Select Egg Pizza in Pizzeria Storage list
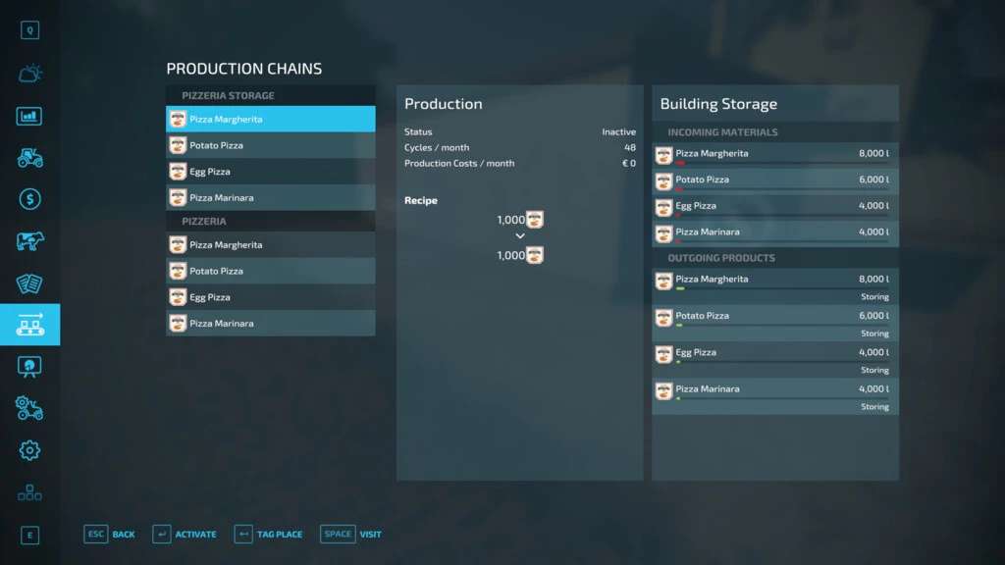The width and height of the screenshot is (1005, 565). tap(270, 172)
